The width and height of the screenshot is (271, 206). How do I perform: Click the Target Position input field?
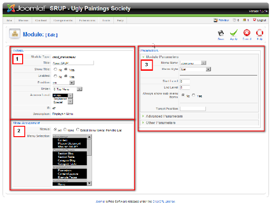(193, 109)
